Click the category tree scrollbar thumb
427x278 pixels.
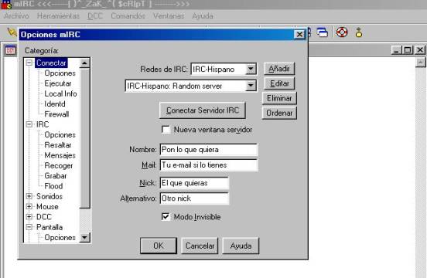[84, 138]
